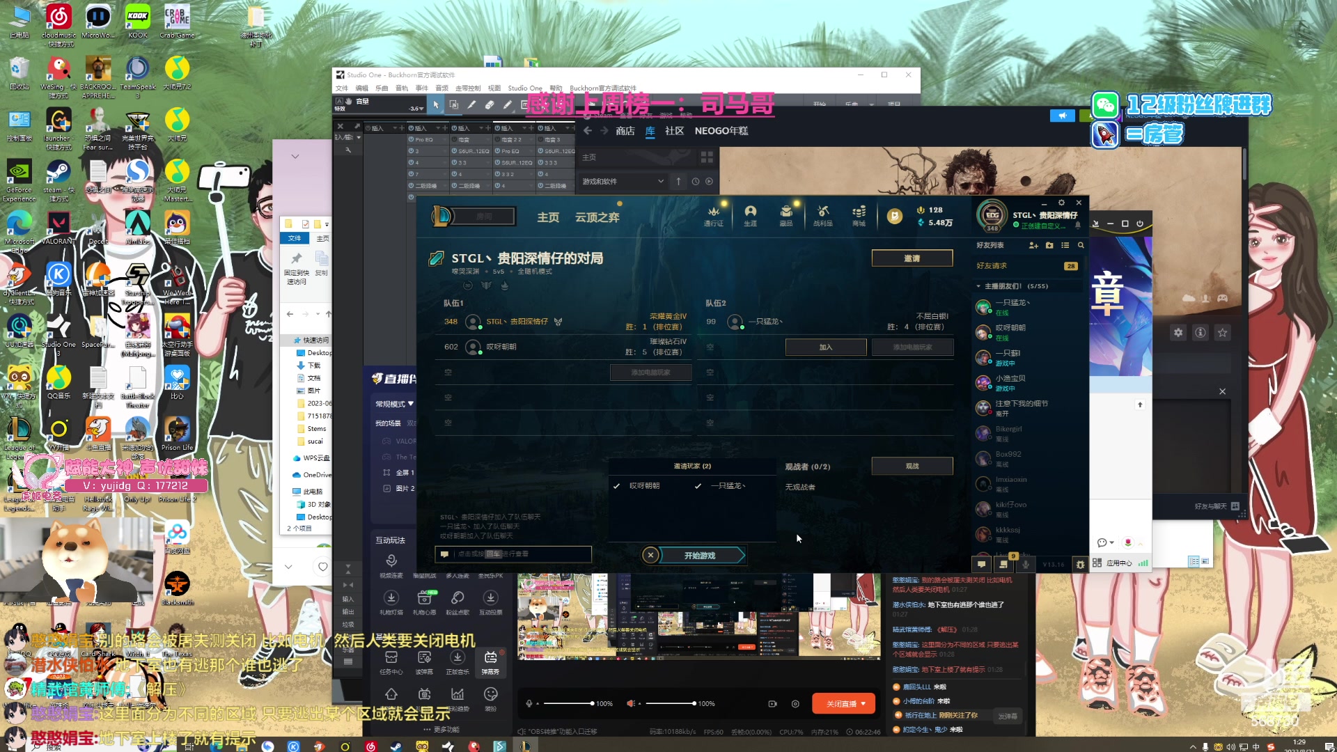The image size is (1337, 752).
Task: Expand the 游戏和软件 filter dropdown in Steam
Action: [x=660, y=182]
